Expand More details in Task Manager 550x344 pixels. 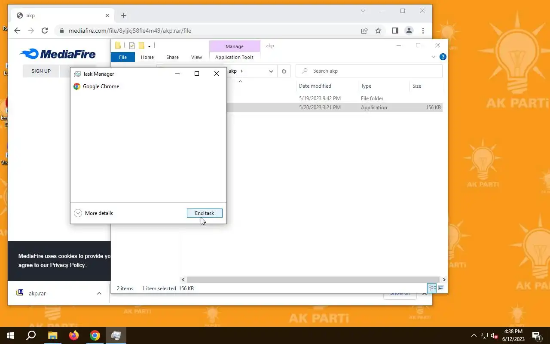(94, 213)
